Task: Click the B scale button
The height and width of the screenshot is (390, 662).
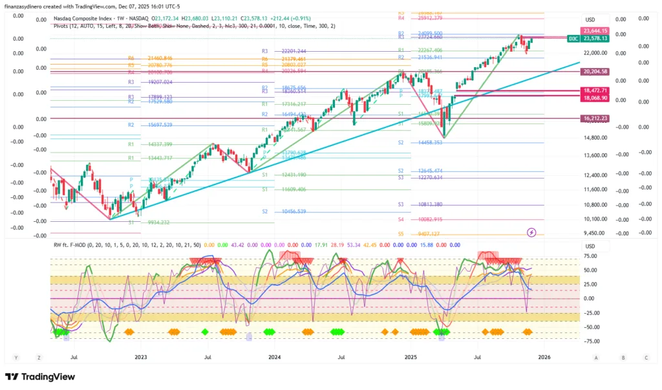Action: (x=623, y=357)
